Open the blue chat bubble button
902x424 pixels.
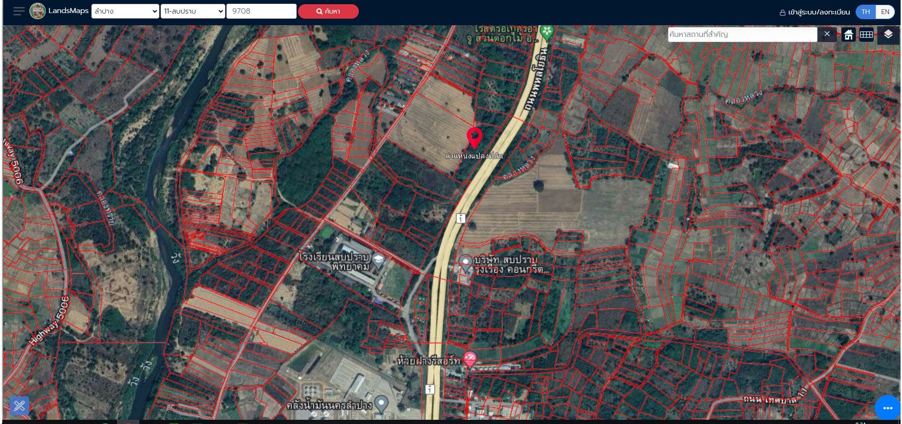pos(887,408)
